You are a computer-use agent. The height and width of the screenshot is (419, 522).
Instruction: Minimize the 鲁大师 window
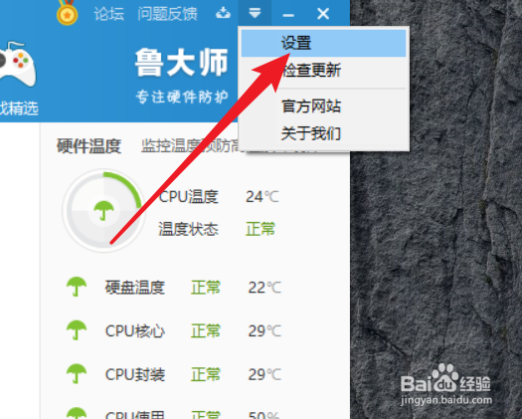tap(288, 15)
